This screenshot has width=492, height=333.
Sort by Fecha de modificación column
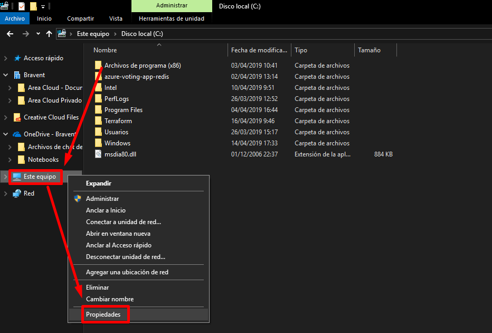click(259, 50)
